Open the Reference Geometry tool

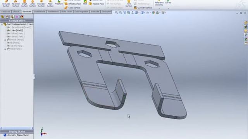(x=159, y=3)
